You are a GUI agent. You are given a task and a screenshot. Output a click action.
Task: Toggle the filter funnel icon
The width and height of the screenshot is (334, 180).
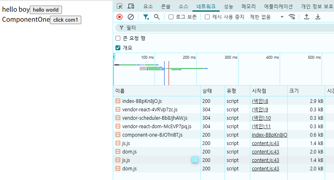146,17
